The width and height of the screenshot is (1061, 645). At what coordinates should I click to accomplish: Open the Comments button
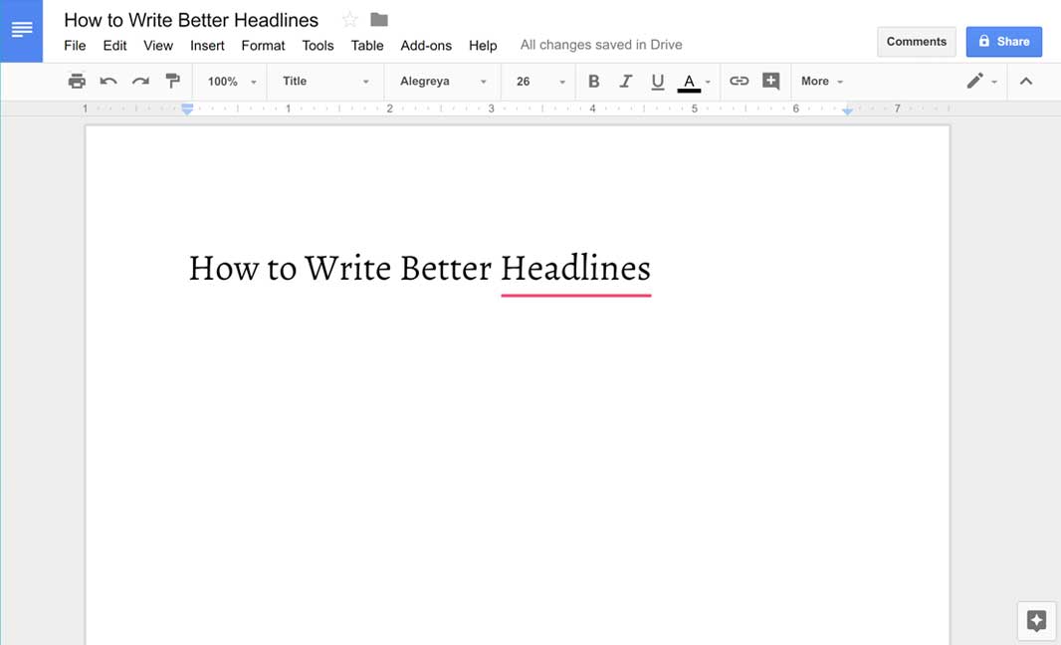(x=916, y=42)
